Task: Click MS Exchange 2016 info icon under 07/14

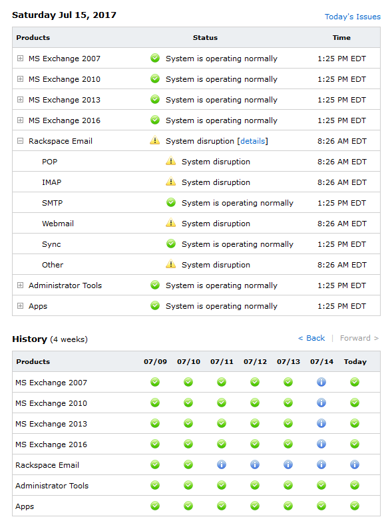Action: [x=321, y=444]
